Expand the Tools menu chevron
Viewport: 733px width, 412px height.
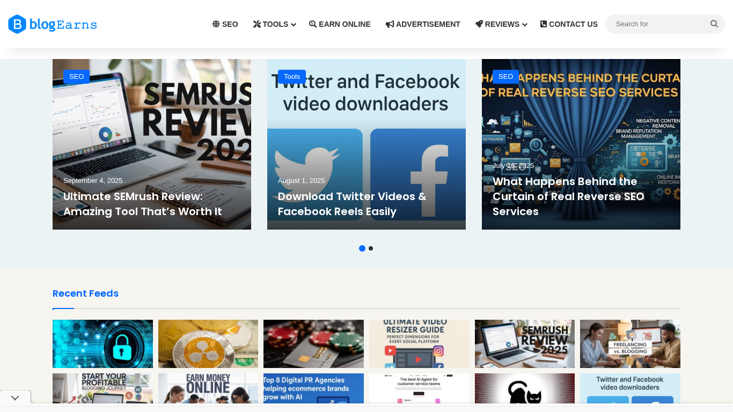point(294,25)
